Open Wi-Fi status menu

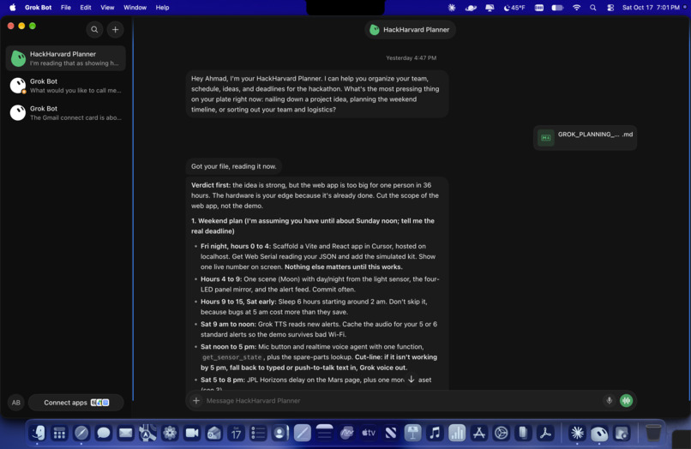pyautogui.click(x=576, y=8)
